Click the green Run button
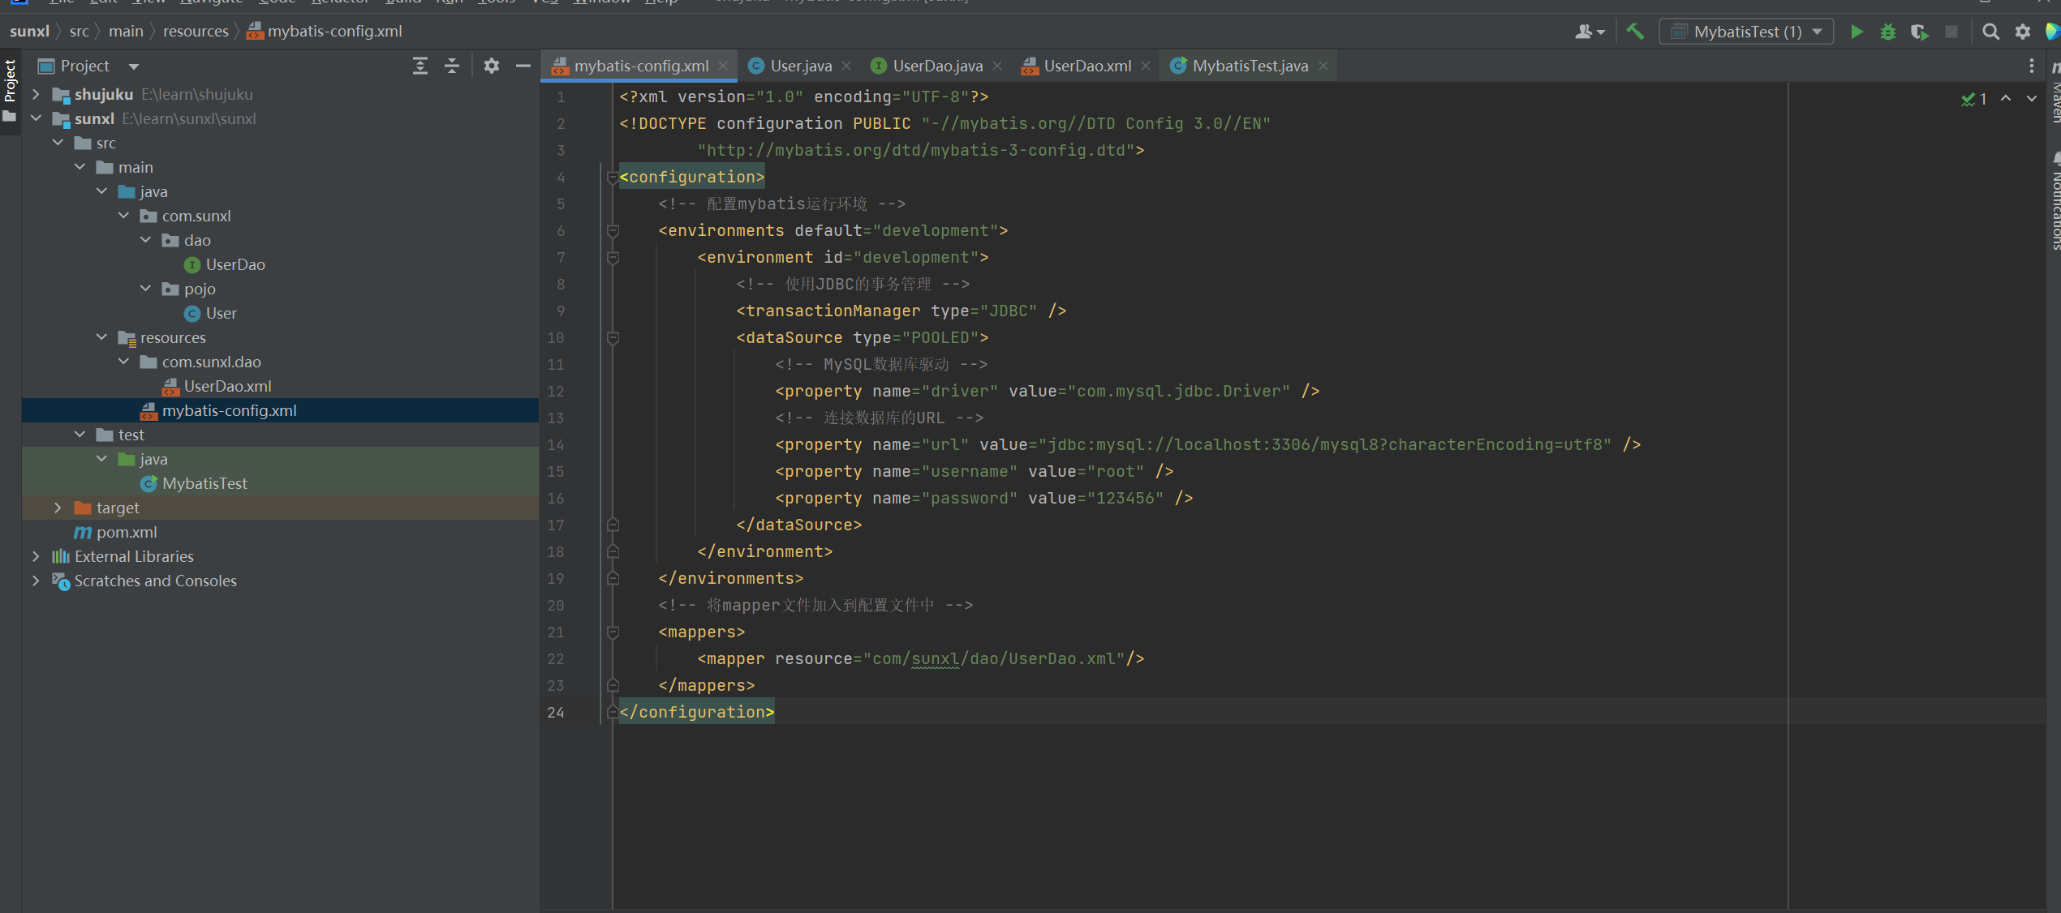2061x913 pixels. [1856, 32]
